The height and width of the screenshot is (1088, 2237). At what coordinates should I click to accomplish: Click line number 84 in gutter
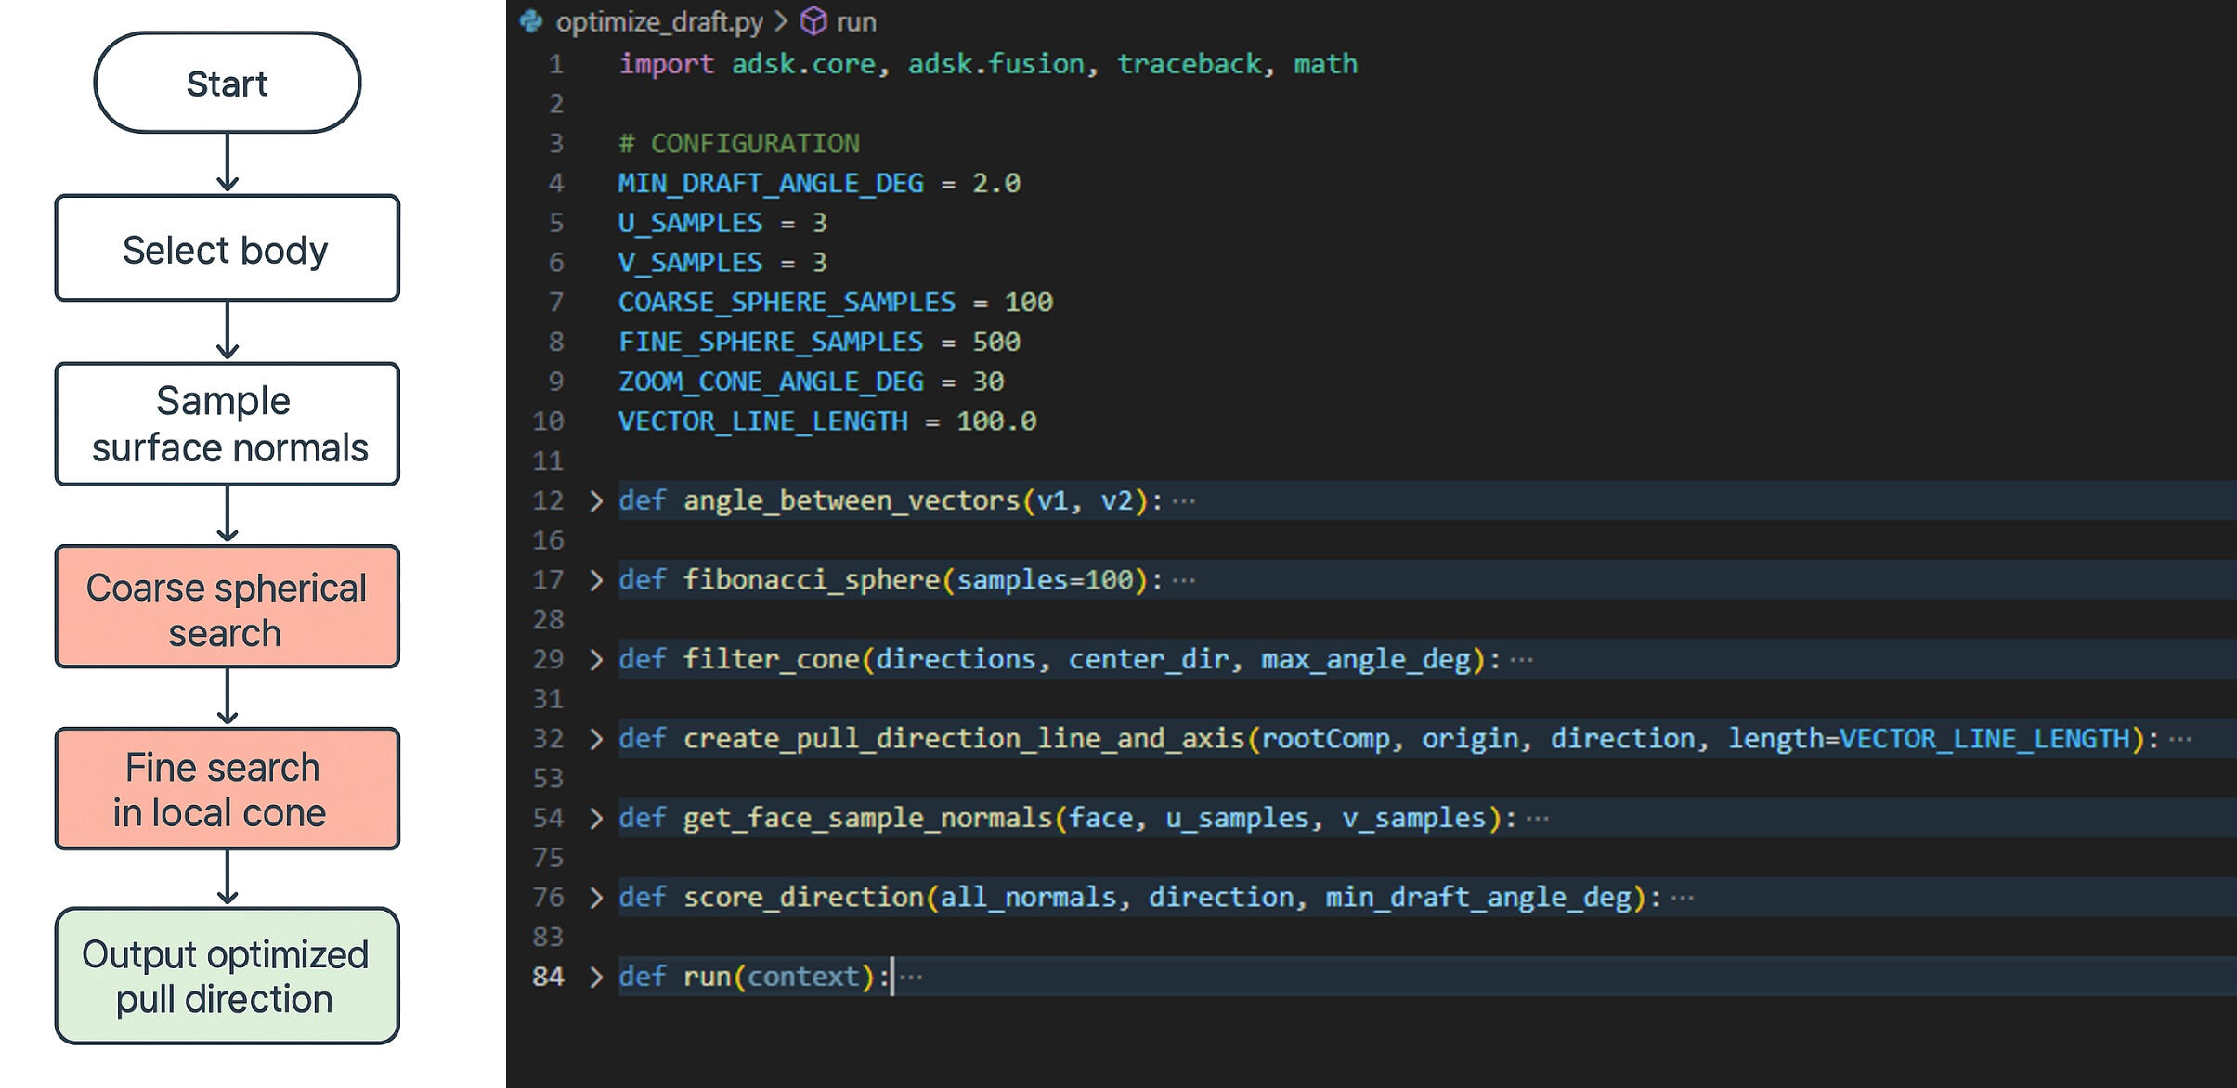[548, 977]
